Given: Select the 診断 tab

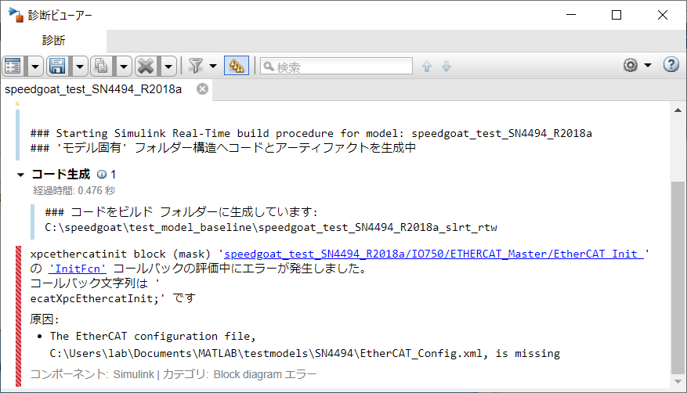Looking at the screenshot, I should coord(53,41).
